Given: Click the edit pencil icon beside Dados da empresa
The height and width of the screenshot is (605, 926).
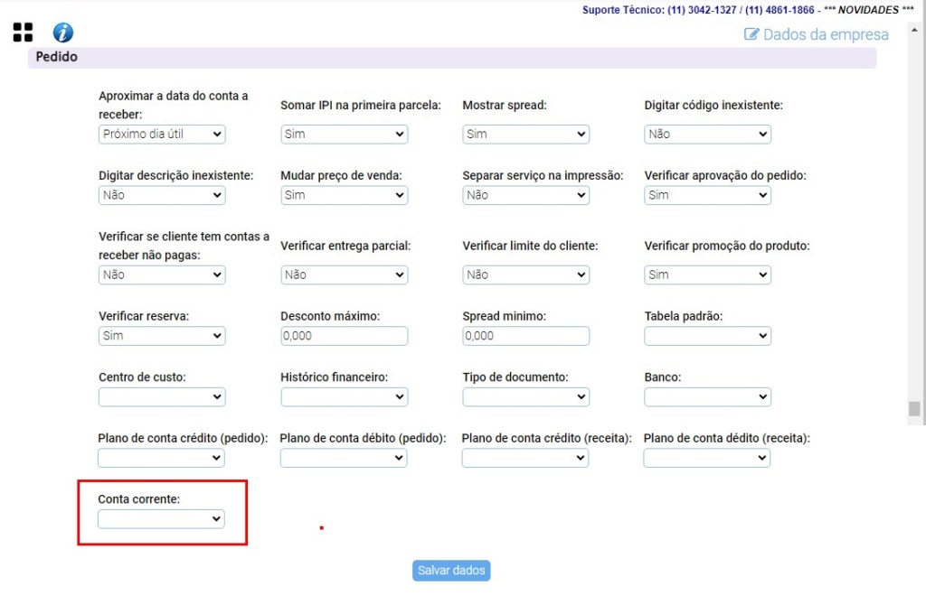Looking at the screenshot, I should (751, 34).
